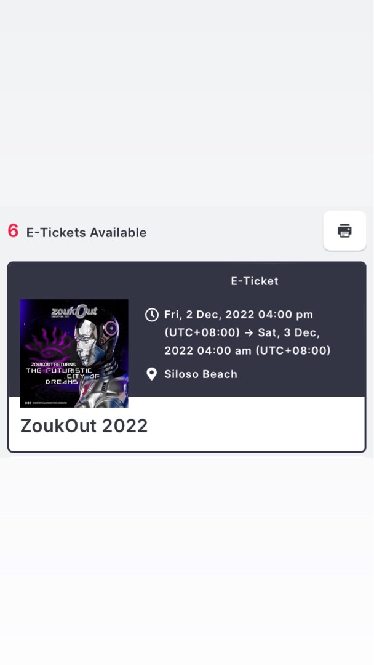This screenshot has height=665, width=374.
Task: Click the UTC+08:00 timezone text
Action: pos(190,332)
